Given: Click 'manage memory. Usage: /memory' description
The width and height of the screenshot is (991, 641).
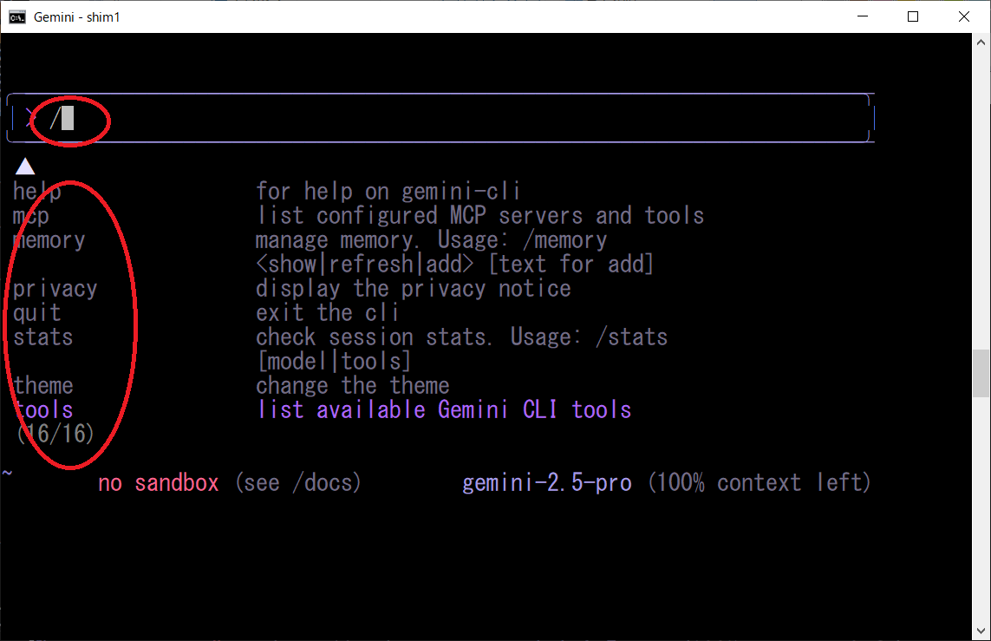Looking at the screenshot, I should click(x=431, y=240).
